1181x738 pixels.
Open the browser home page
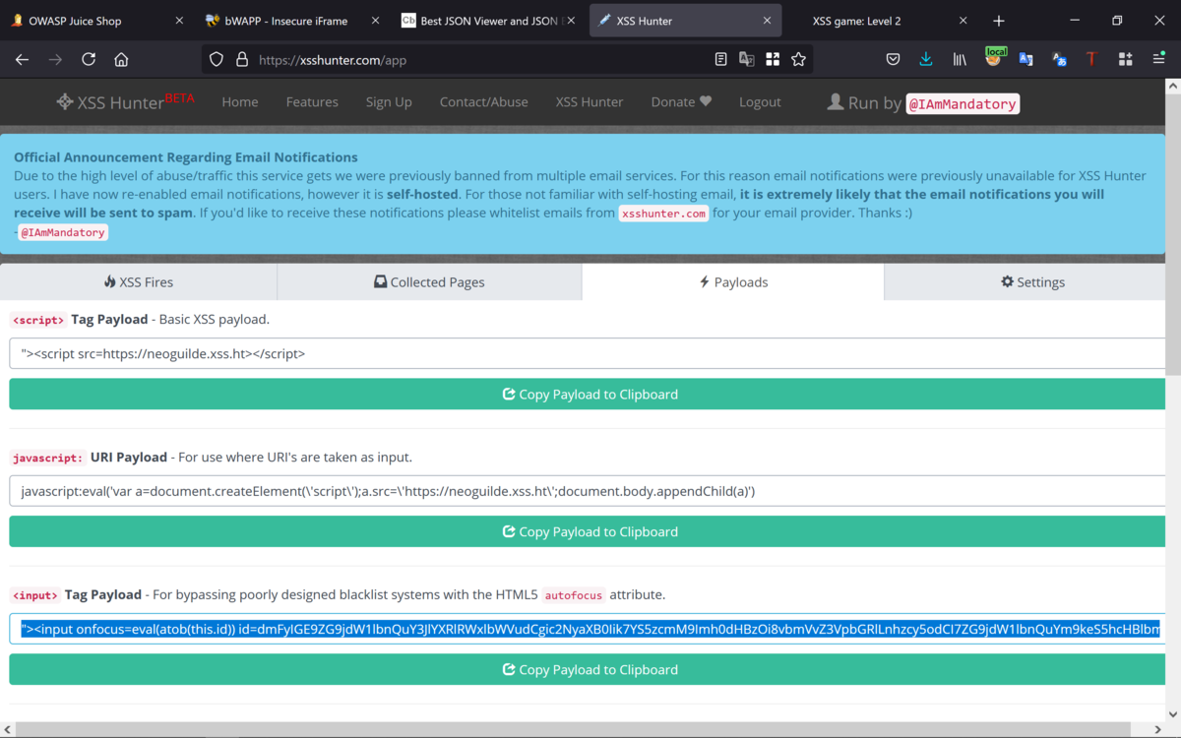tap(121, 59)
